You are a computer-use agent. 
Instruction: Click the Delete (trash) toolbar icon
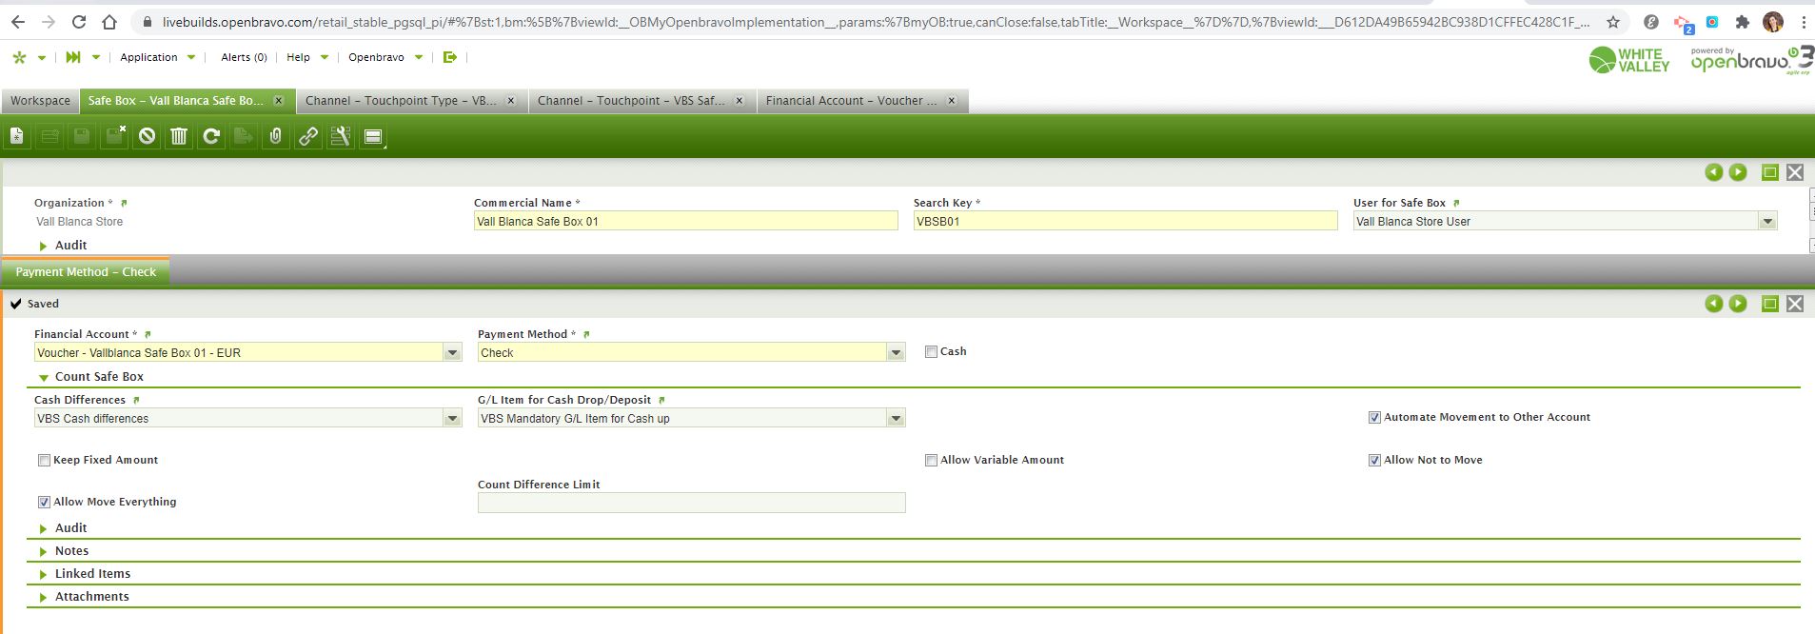[x=179, y=137]
